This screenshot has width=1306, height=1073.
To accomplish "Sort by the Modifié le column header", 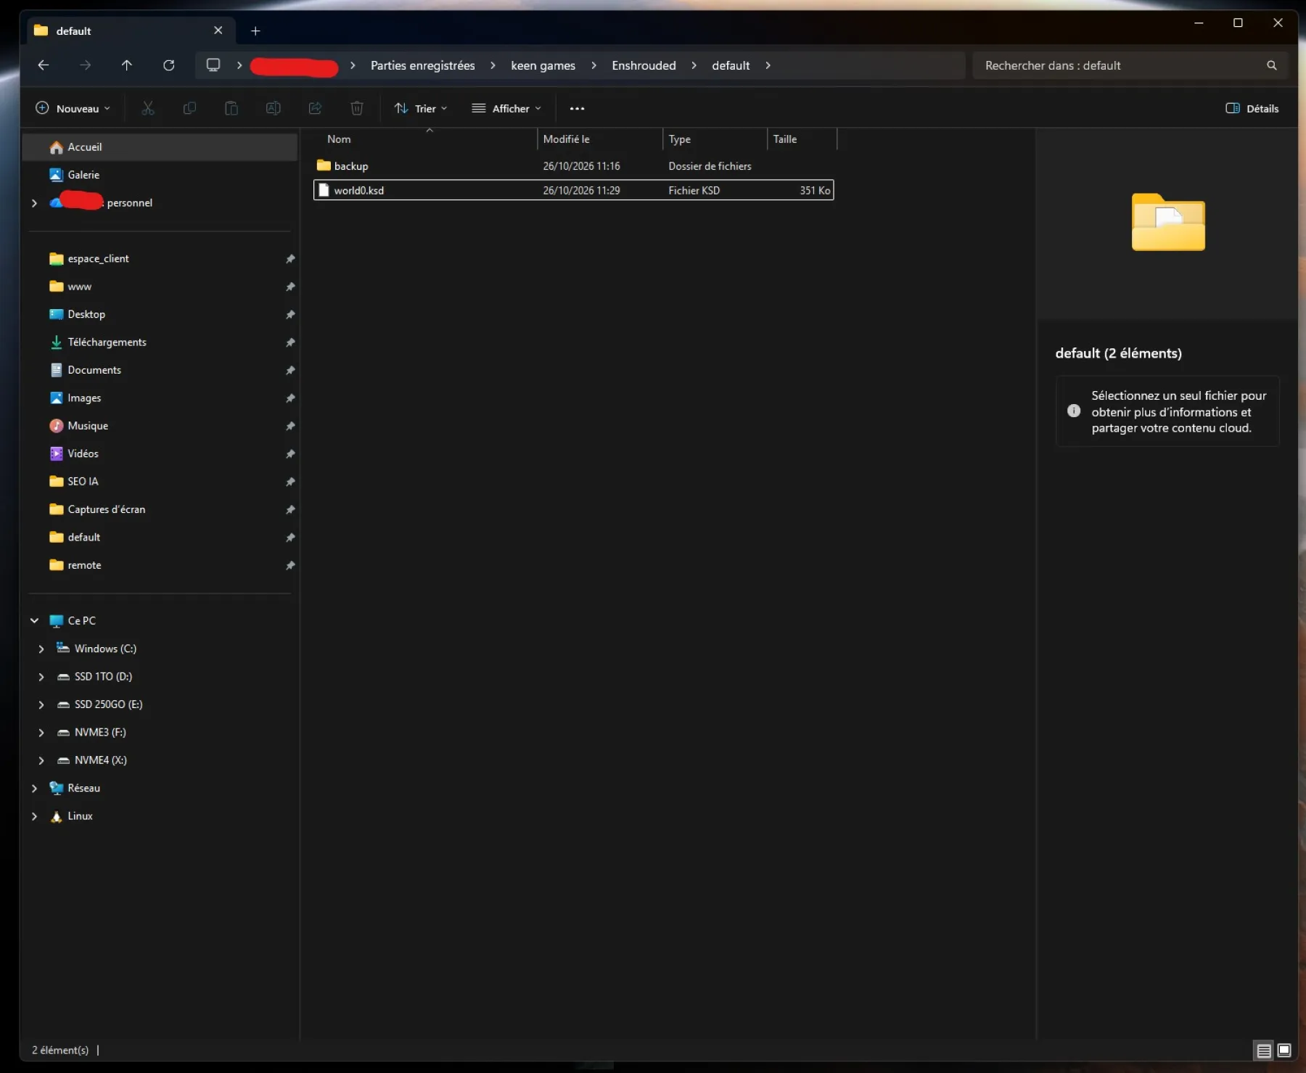I will pos(599,139).
